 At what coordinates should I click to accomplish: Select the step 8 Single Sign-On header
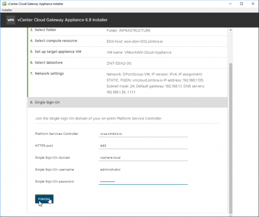tap(127, 102)
